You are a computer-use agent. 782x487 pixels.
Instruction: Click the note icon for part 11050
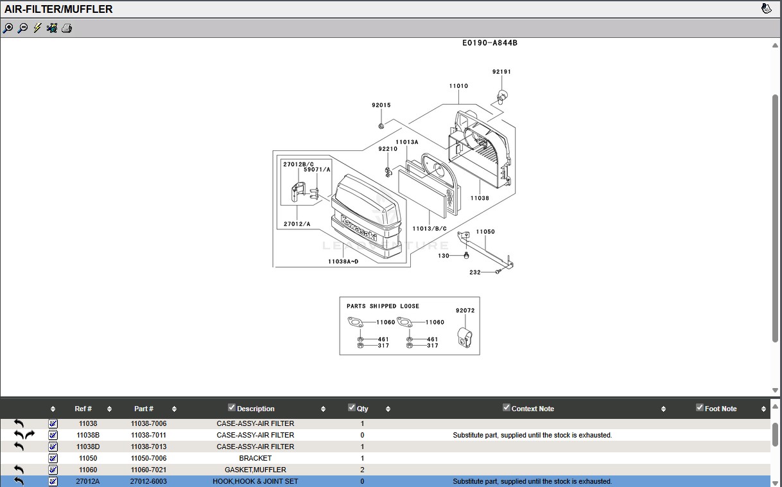[x=53, y=458]
